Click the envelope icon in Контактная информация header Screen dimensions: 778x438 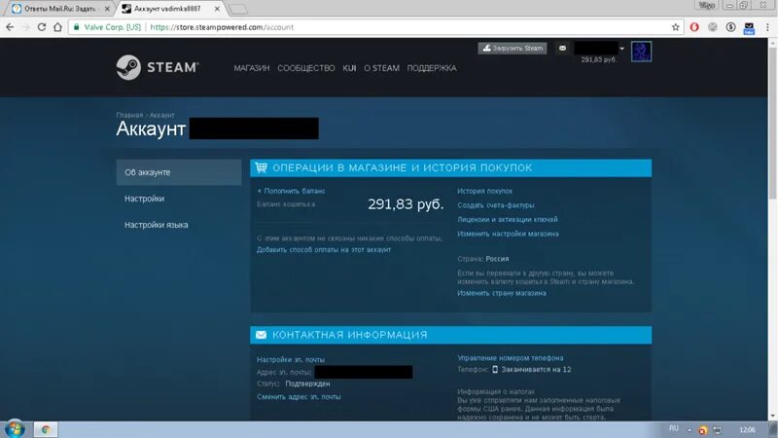(x=261, y=335)
